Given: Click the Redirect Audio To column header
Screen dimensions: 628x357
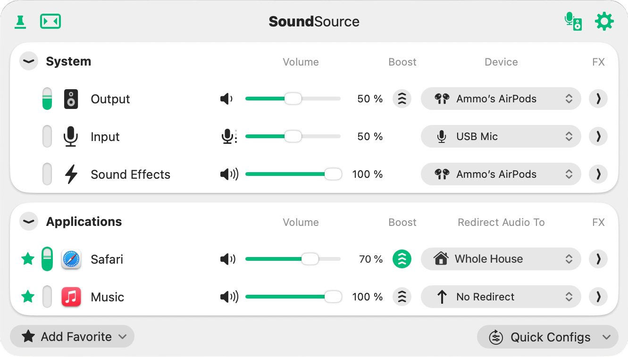Looking at the screenshot, I should pyautogui.click(x=501, y=222).
